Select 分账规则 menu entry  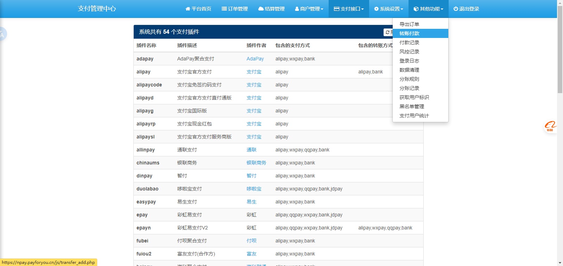[420, 79]
